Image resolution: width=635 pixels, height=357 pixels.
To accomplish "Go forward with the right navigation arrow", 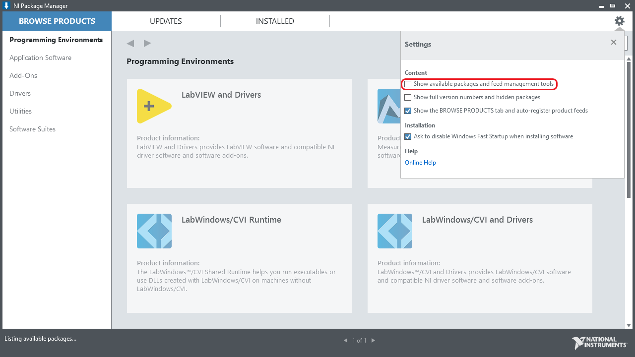I will pos(147,43).
